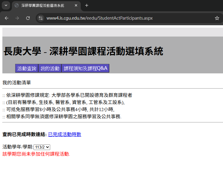
Task: Select the 深耕學園課程活動選填系統 browser tab
Action: point(46,6)
